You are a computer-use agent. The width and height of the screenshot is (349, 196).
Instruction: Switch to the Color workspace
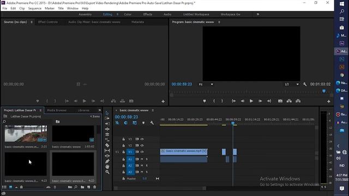(x=128, y=15)
